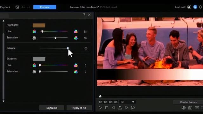Screen dimensions: 203x114
Task: Click the Shadows Saturation value 0
Action: click(85, 72)
